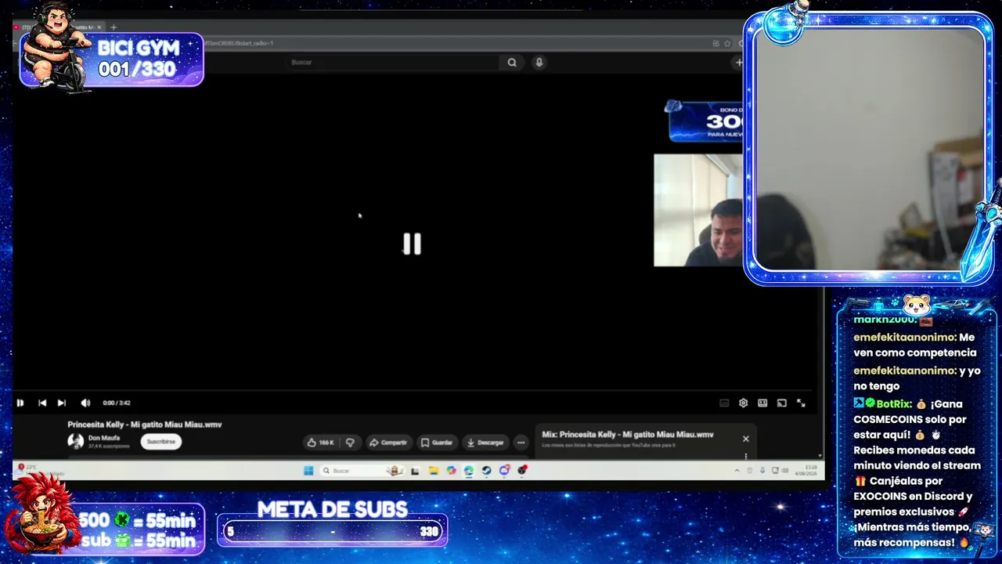The image size is (1002, 564).
Task: Click the YouTube Buscar search field
Action: point(392,63)
